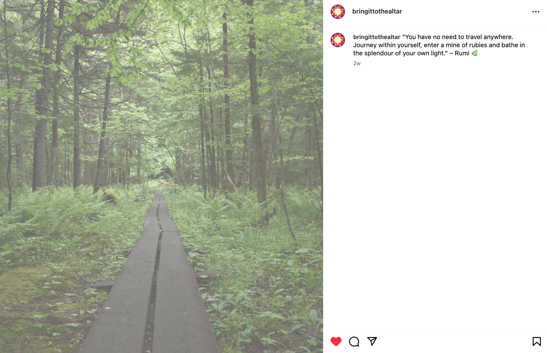Open the comment bubble icon

[x=354, y=342]
